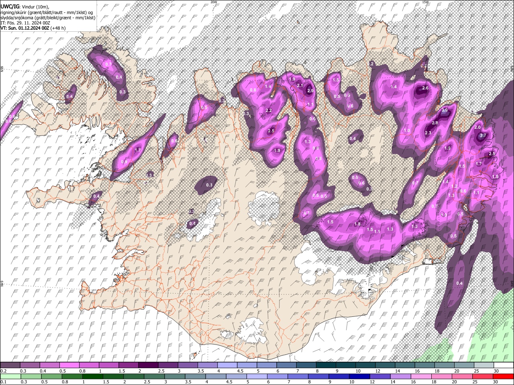Click the 0.4 value over sea southeast of Iceland
This screenshot has height=385, width=514.
point(460,284)
